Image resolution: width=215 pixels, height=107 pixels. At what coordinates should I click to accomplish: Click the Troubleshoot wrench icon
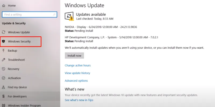[3, 60]
